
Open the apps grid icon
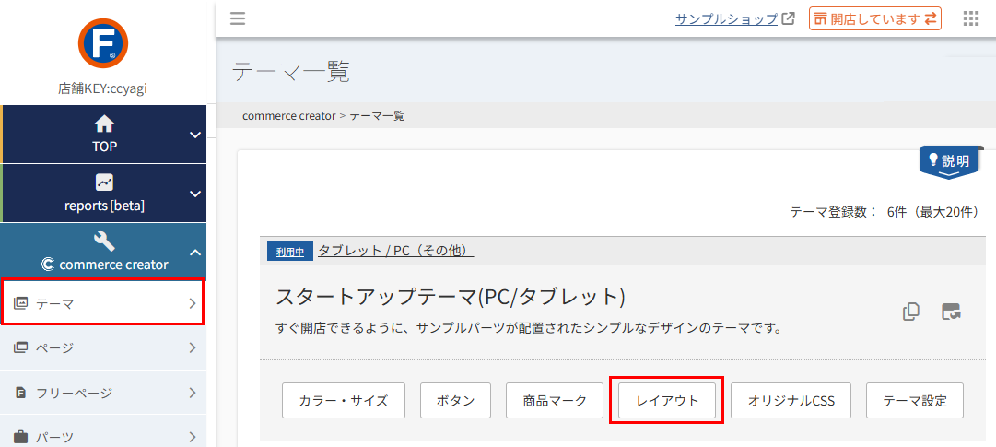coord(970,18)
